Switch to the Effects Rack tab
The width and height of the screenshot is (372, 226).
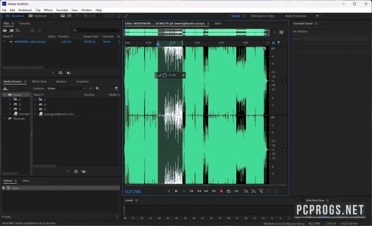click(39, 81)
